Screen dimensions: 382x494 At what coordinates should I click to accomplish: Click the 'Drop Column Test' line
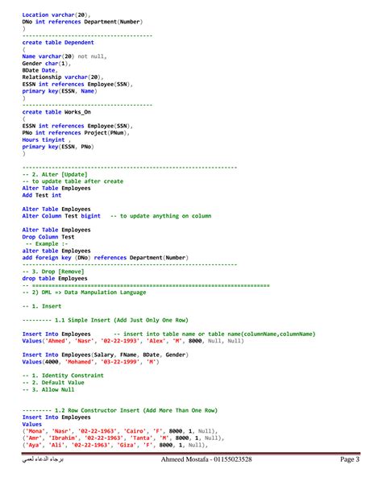(x=48, y=237)
